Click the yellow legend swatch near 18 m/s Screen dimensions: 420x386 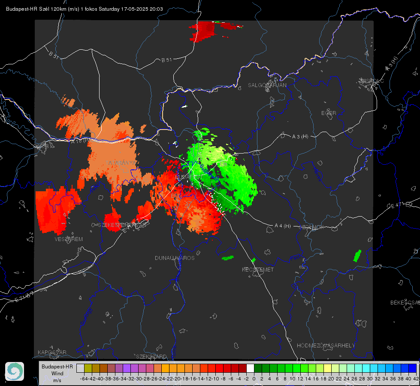(x=328, y=368)
